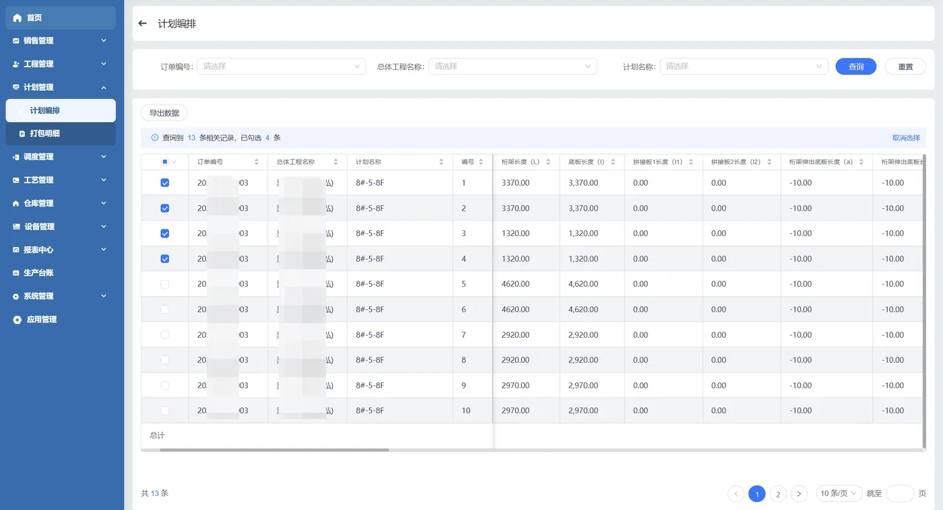Viewport: 943px width, 510px height.
Task: Click the 设备管理 sidebar icon
Action: pos(16,227)
